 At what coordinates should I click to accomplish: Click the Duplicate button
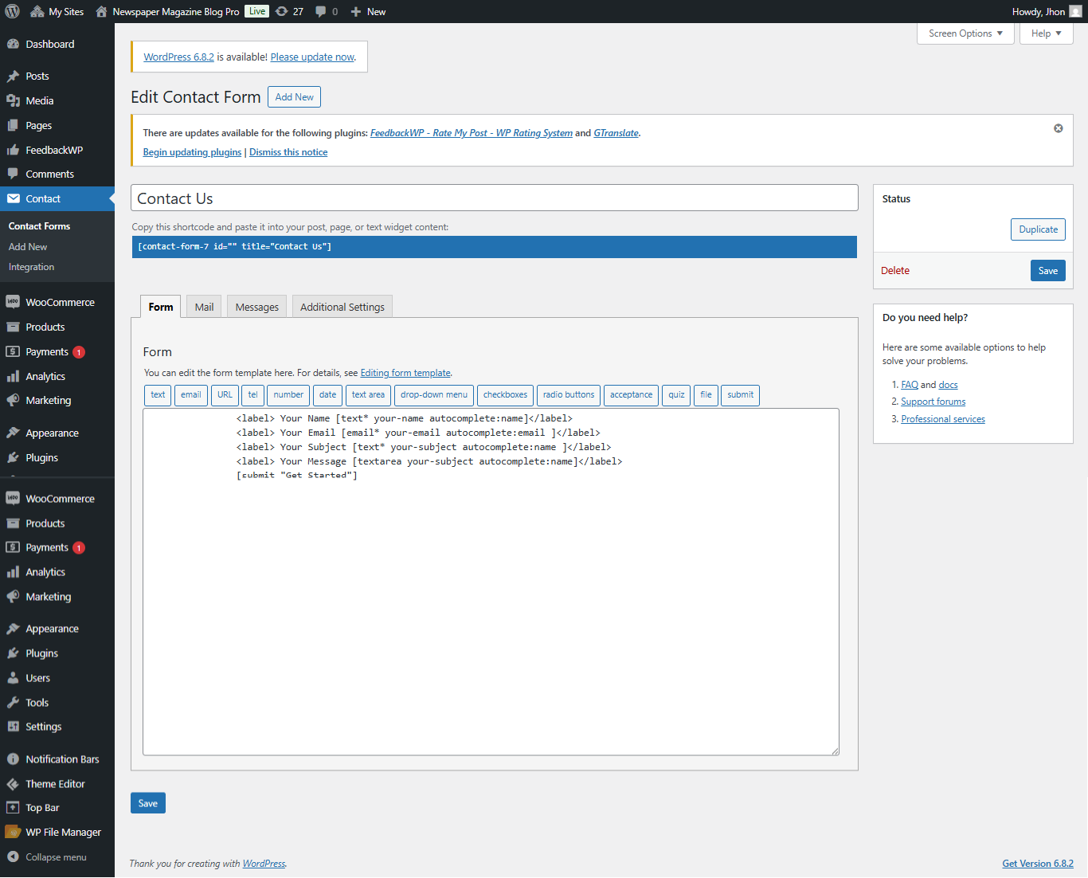point(1039,229)
